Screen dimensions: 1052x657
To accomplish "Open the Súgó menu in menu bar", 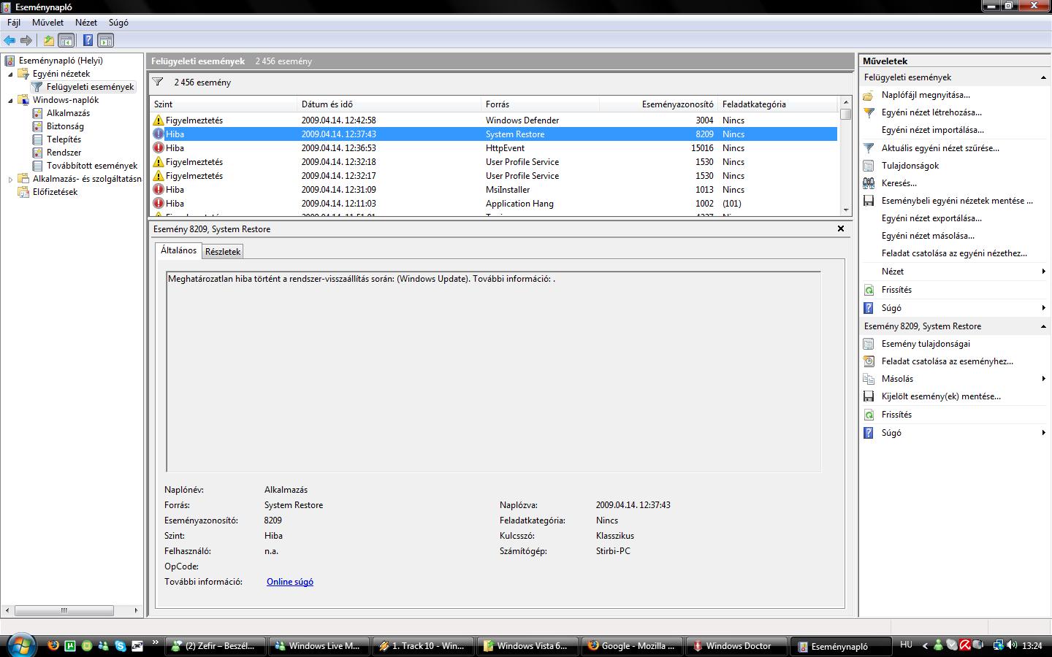I will 118,23.
